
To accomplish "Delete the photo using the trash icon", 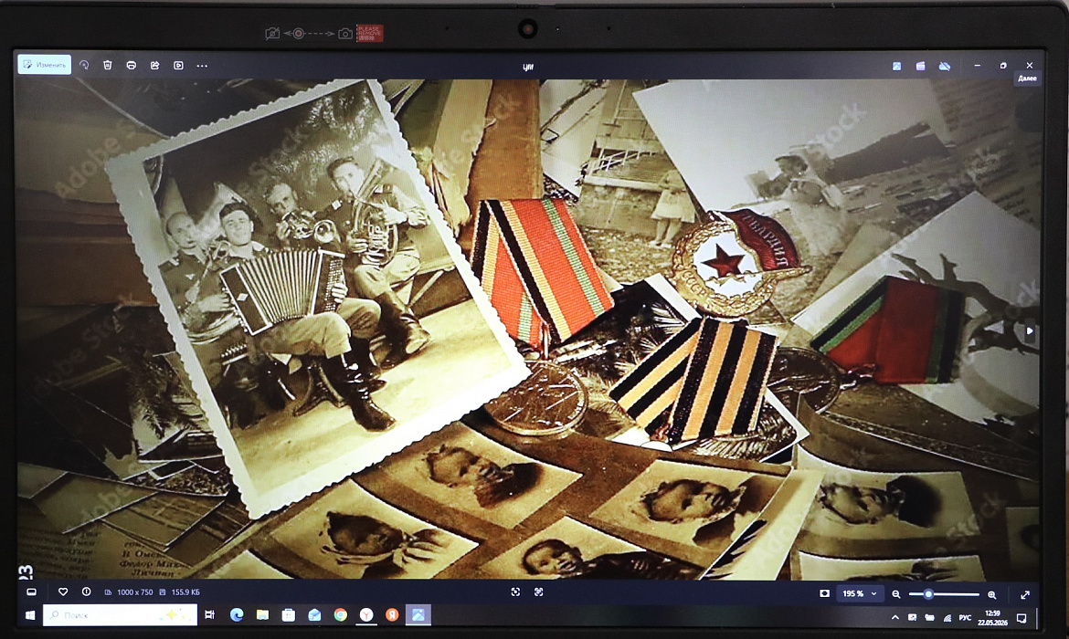I will point(107,66).
